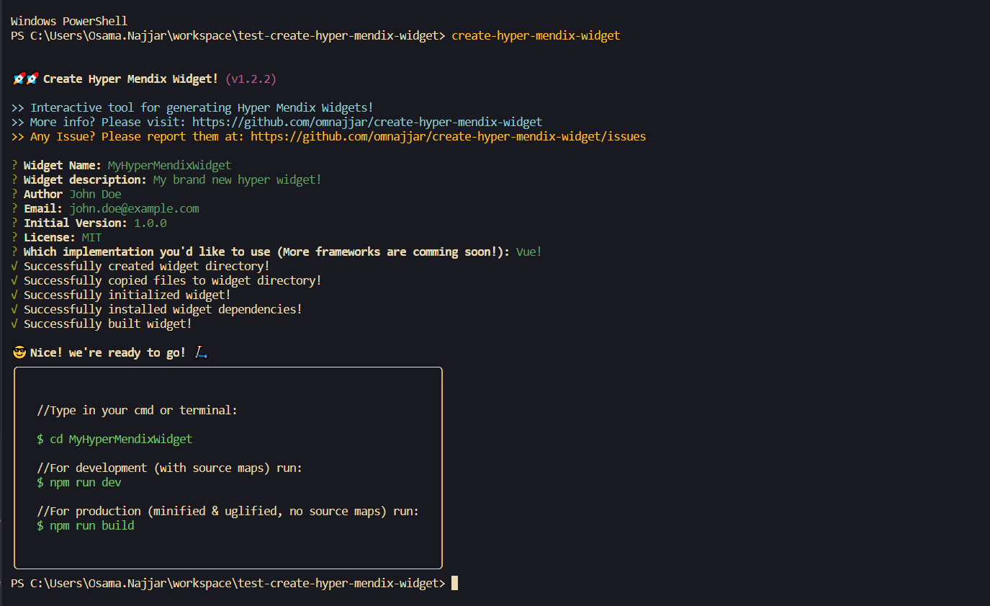Image resolution: width=990 pixels, height=606 pixels.
Task: Click the email 'john.doe@example.com'
Action: pos(134,208)
